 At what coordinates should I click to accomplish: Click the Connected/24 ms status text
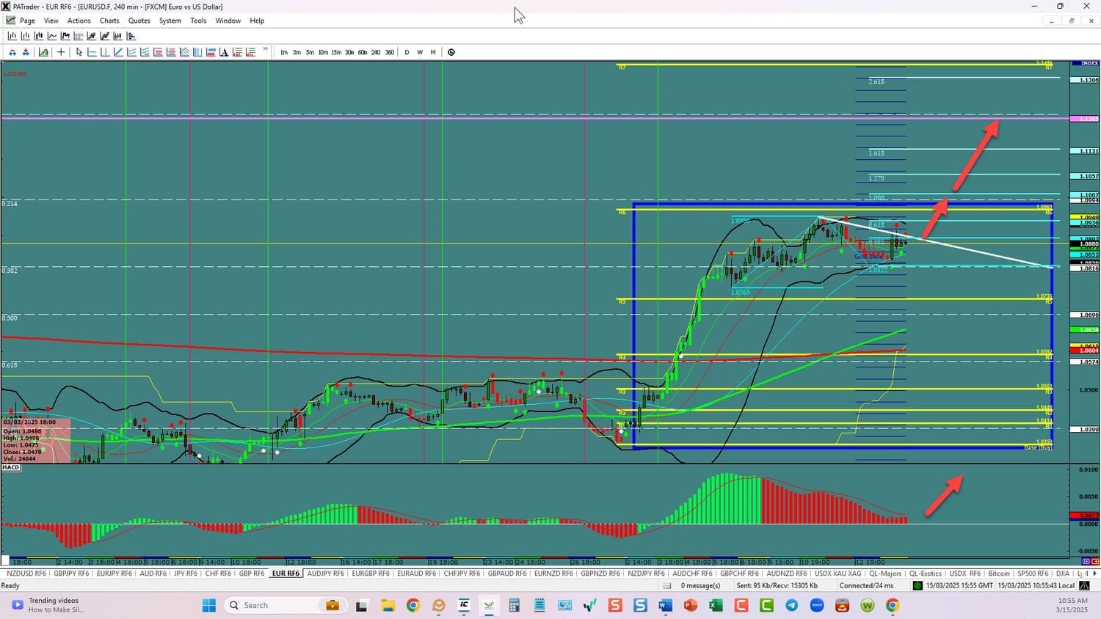click(x=867, y=585)
